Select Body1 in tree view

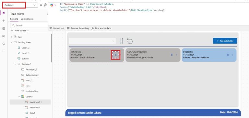(x=32, y=113)
